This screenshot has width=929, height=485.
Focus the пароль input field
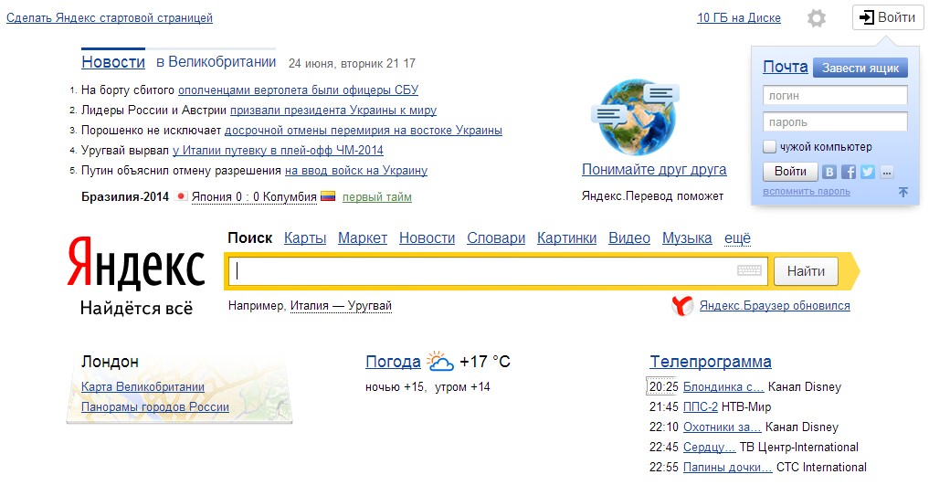tap(835, 122)
